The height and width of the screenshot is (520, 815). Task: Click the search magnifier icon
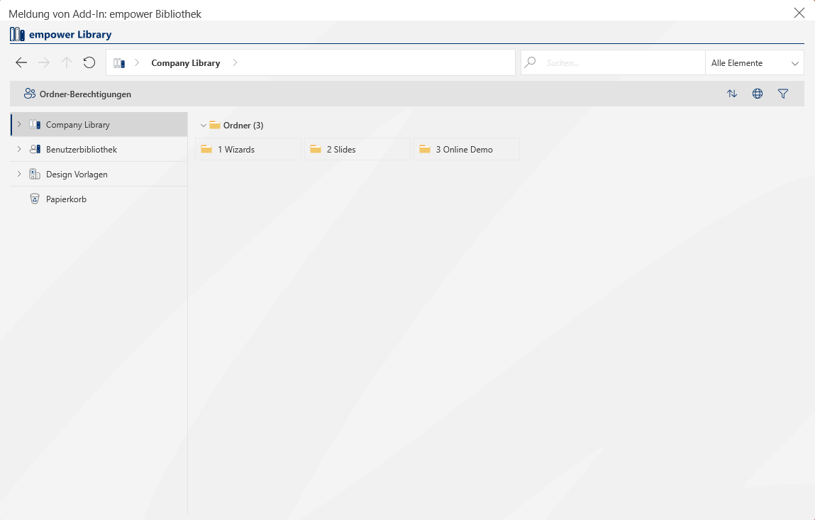(x=530, y=63)
